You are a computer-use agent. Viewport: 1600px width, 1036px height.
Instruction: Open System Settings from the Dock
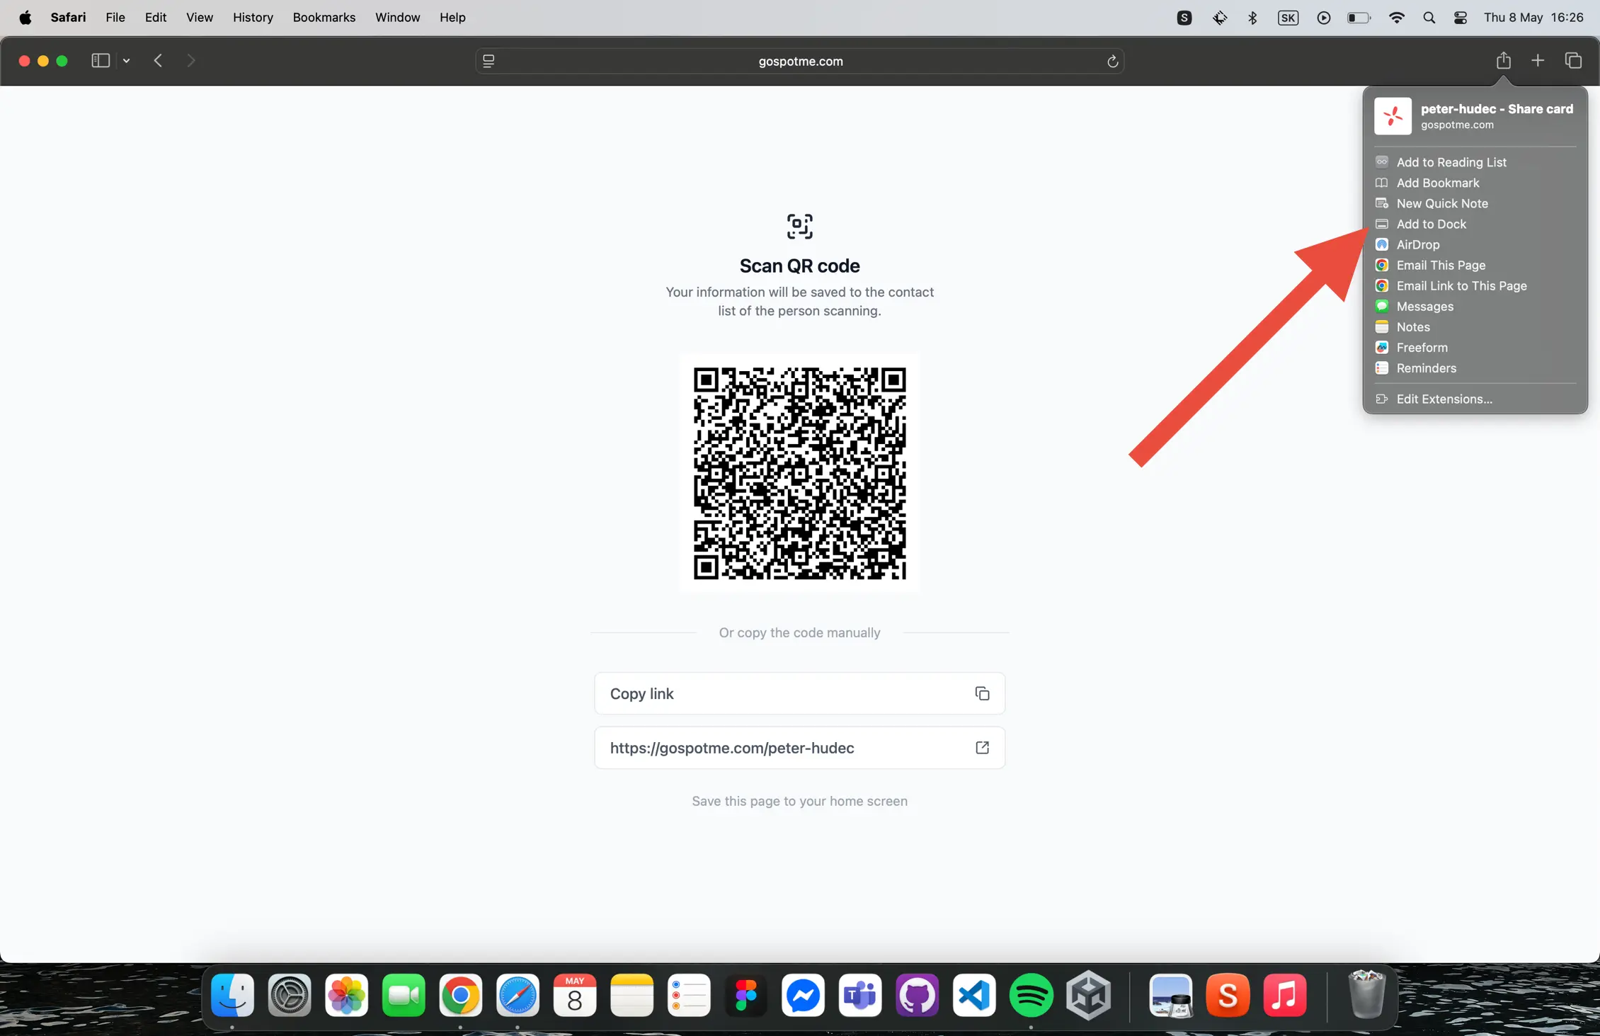(x=290, y=996)
